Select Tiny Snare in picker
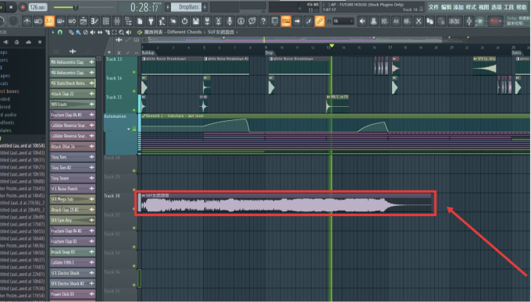Viewport: 531px width, 302px height. pyautogui.click(x=73, y=178)
